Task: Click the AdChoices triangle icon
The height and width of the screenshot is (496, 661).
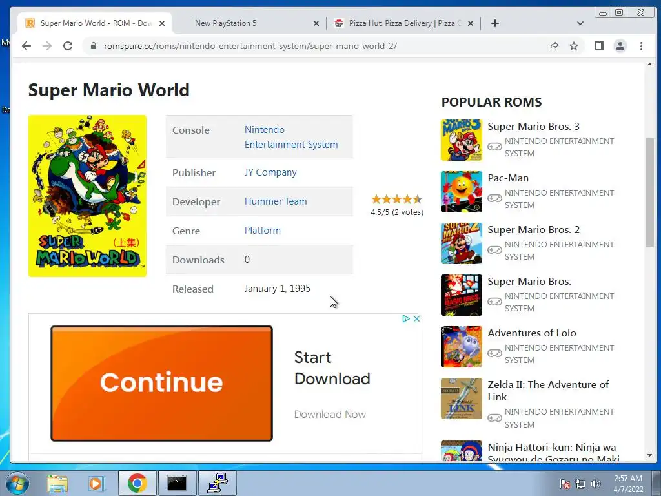Action: (405, 319)
